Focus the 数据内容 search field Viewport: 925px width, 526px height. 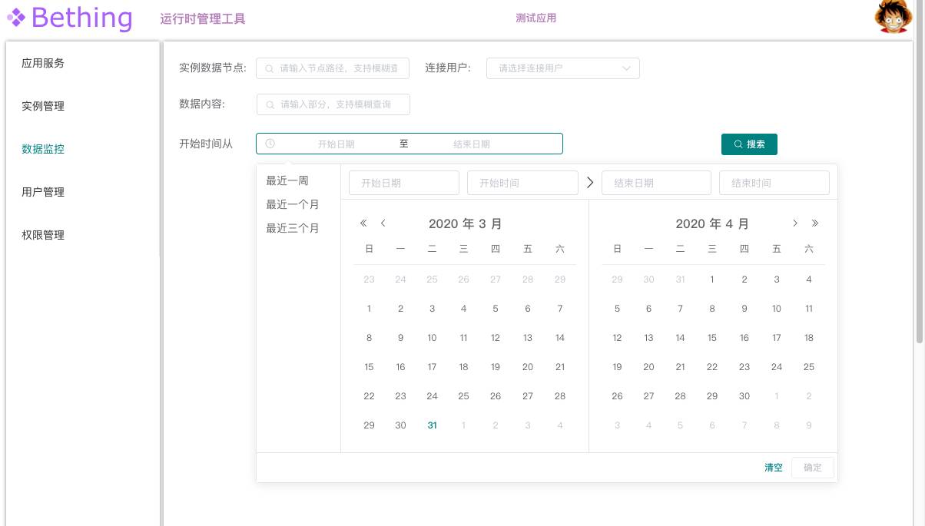[333, 104]
